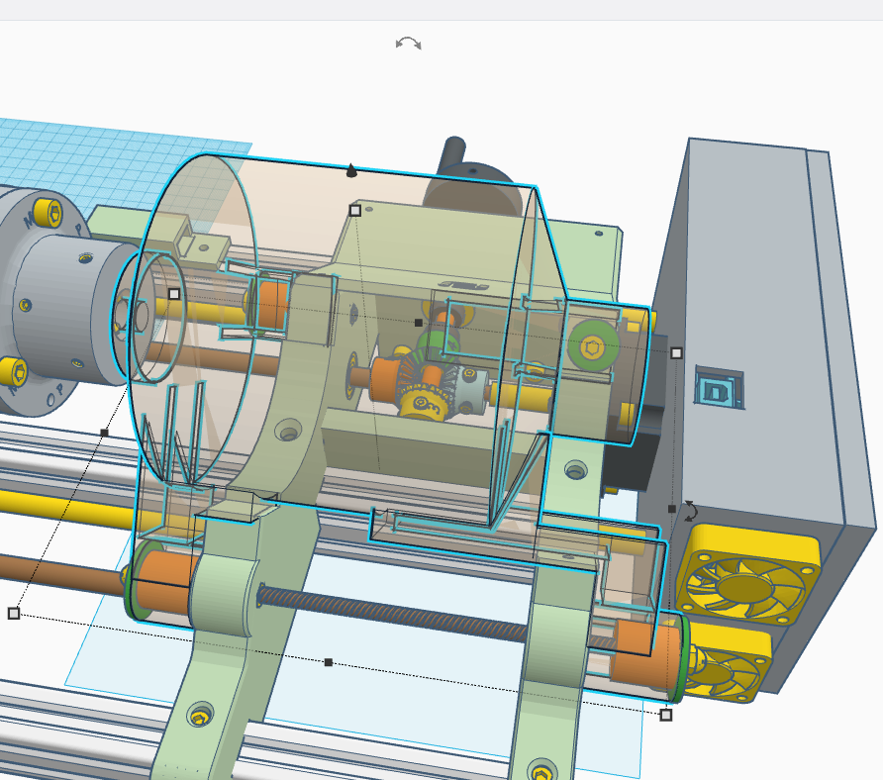
Task: Select the copper rod inside the transparent cover
Action: 214,359
